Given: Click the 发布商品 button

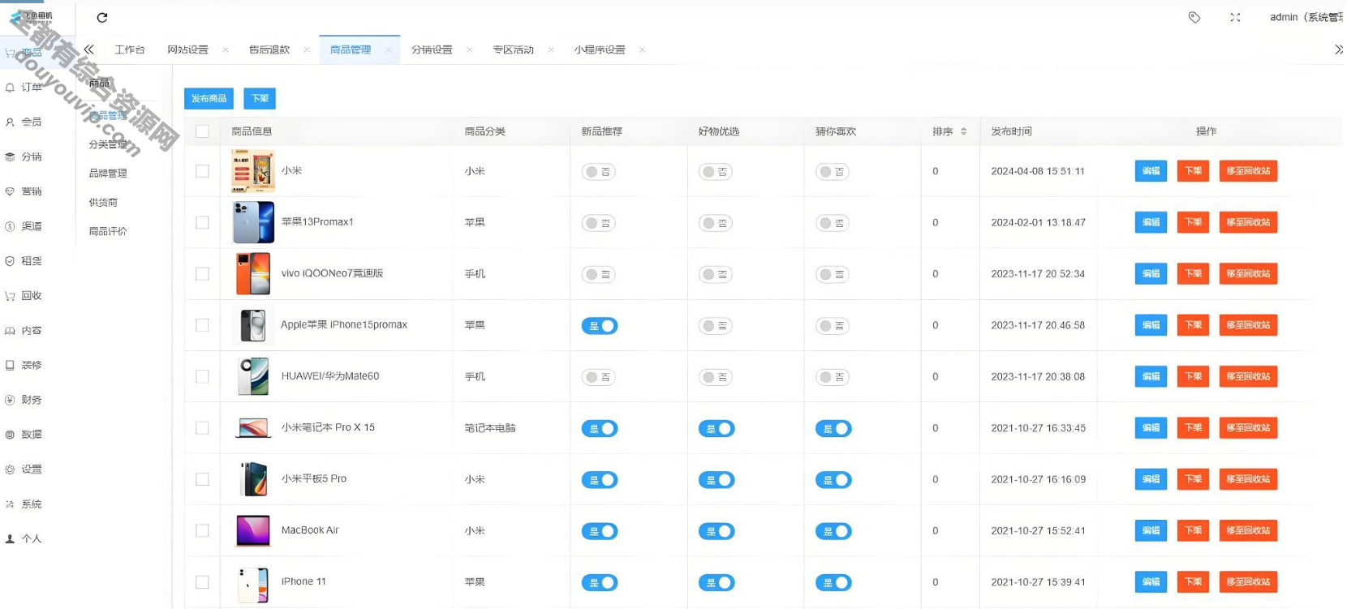Looking at the screenshot, I should tap(209, 98).
